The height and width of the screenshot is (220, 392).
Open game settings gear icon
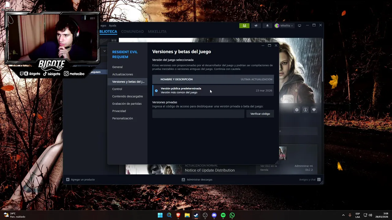click(297, 110)
